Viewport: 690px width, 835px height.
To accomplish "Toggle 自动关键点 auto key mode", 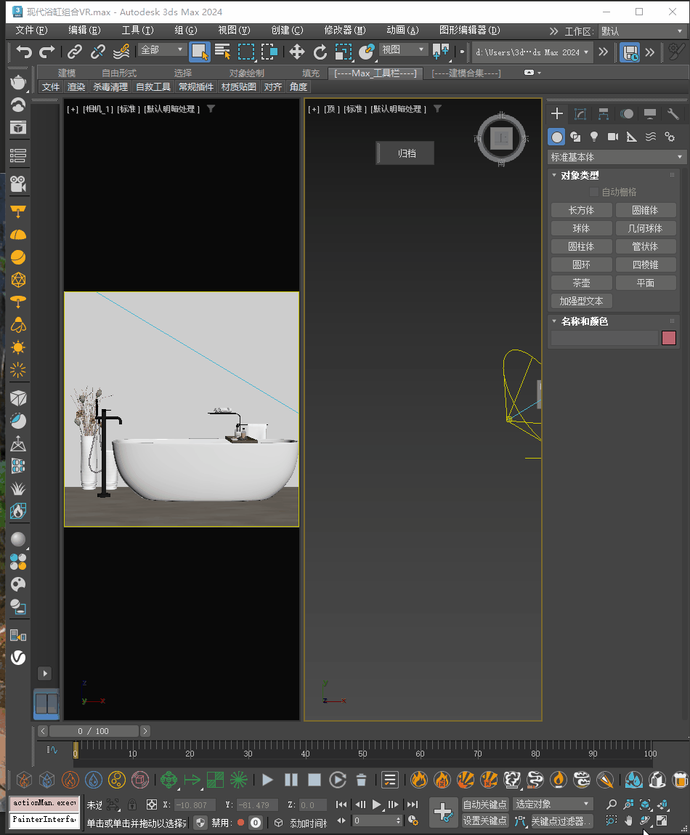I will (484, 804).
